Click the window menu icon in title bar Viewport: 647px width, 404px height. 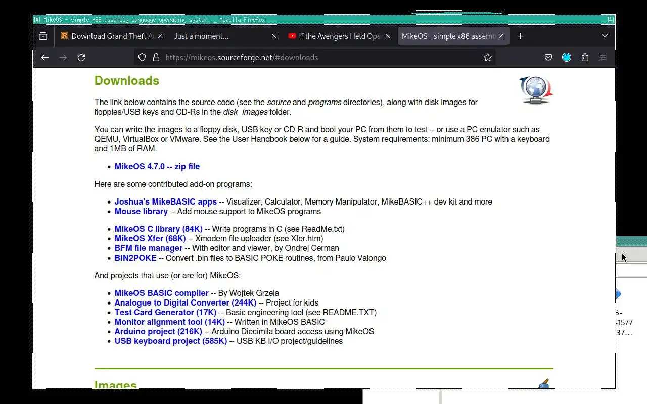37,20
